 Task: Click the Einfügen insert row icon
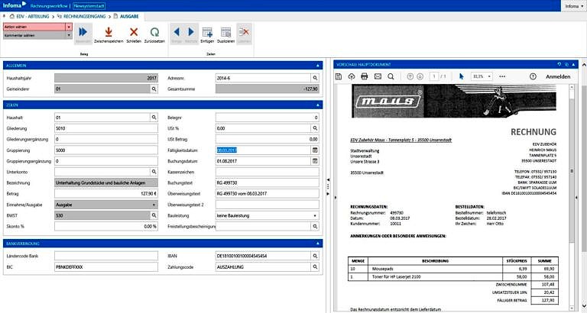(x=207, y=32)
